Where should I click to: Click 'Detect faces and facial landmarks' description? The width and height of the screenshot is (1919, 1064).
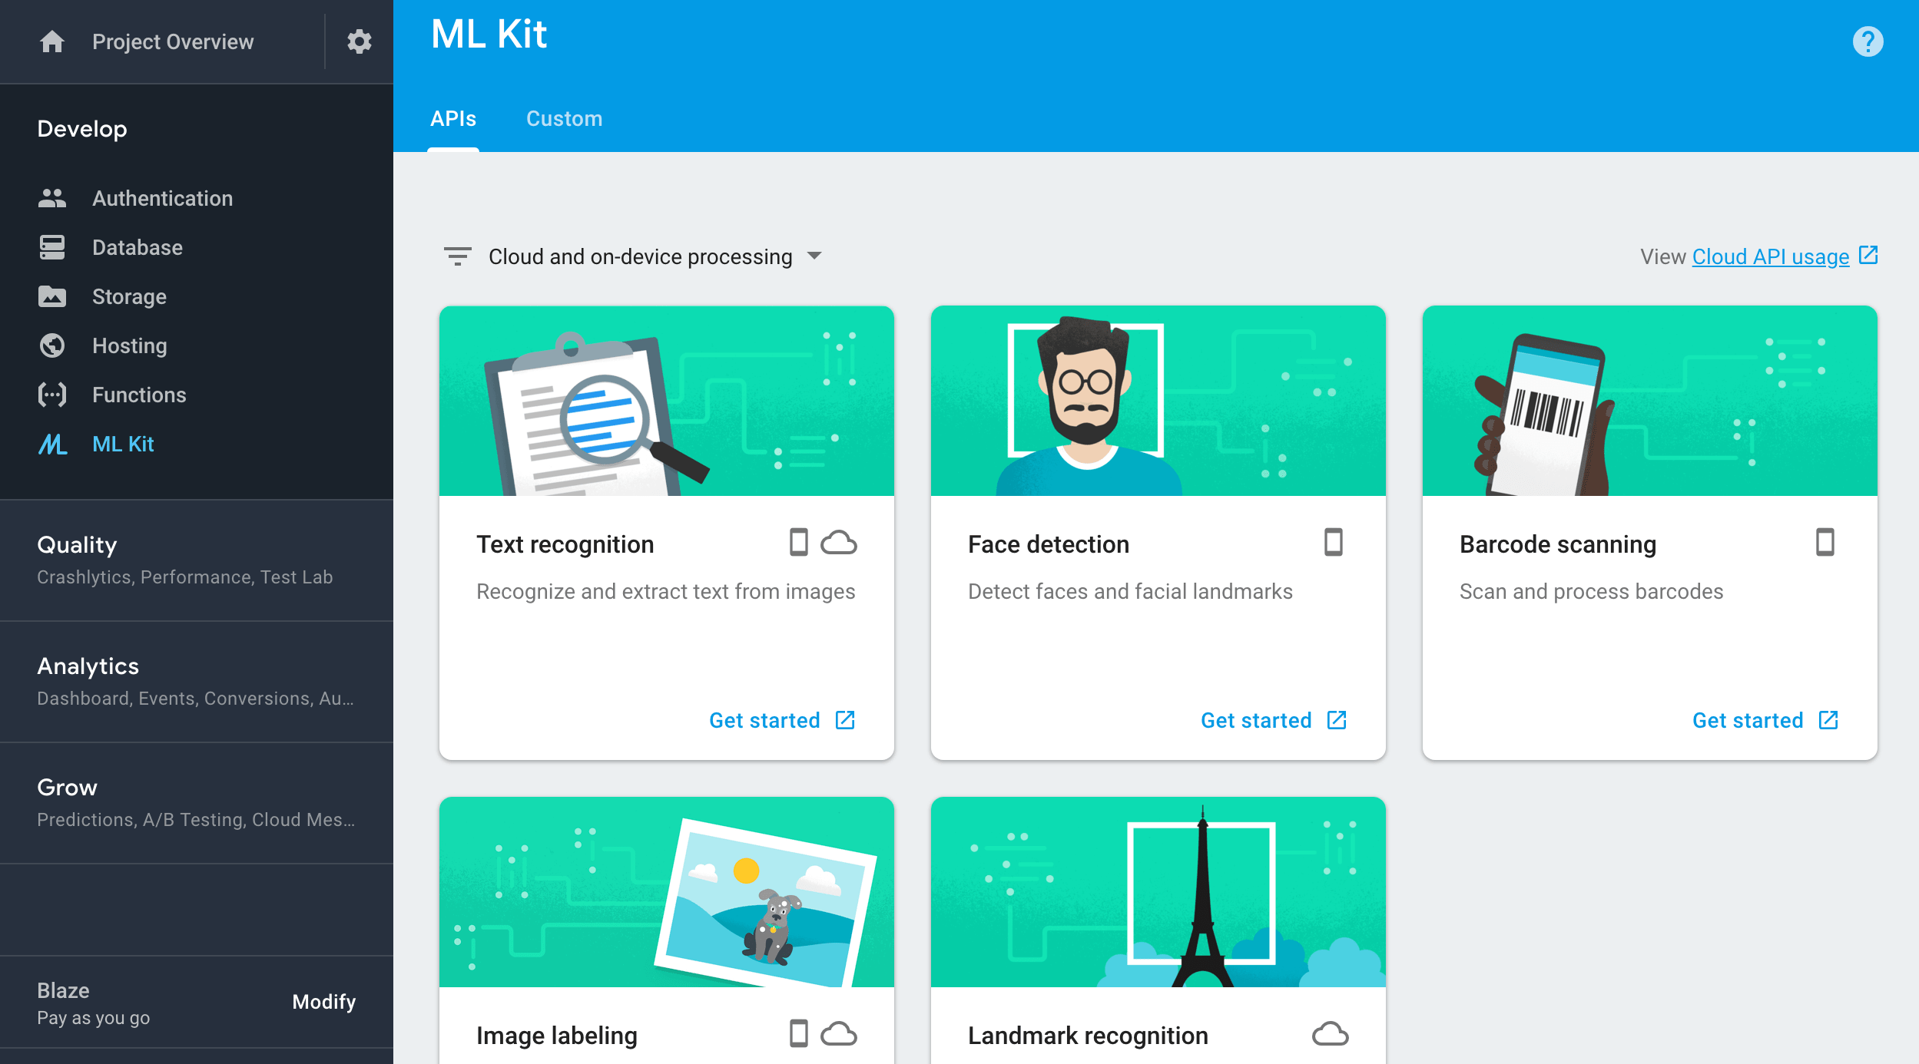pos(1130,591)
